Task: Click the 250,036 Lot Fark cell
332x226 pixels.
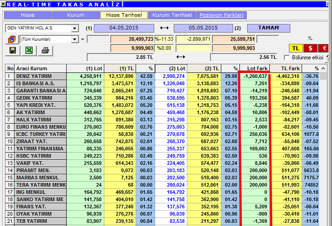Action: [255, 134]
